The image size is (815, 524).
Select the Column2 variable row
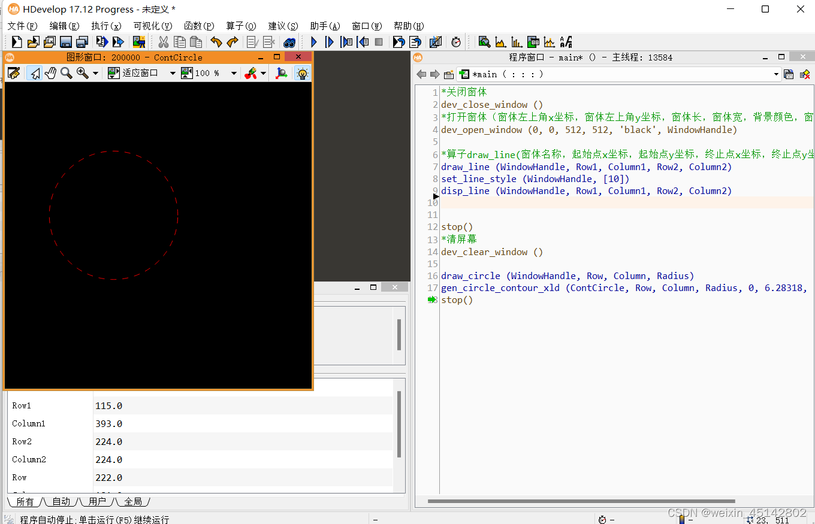click(200, 459)
